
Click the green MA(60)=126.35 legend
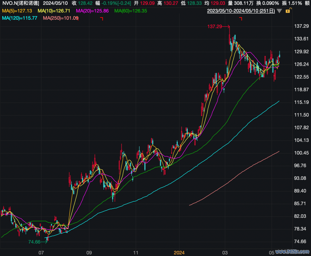[131, 11]
